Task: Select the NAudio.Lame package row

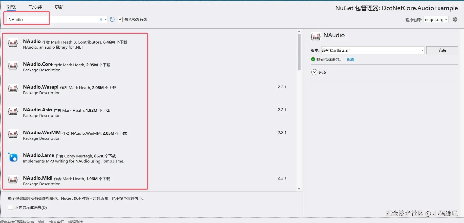Action: 149,158
